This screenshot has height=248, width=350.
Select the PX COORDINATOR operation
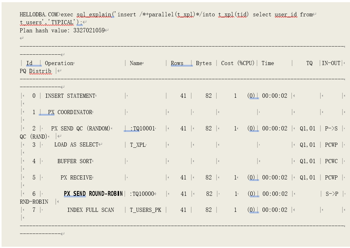point(70,112)
